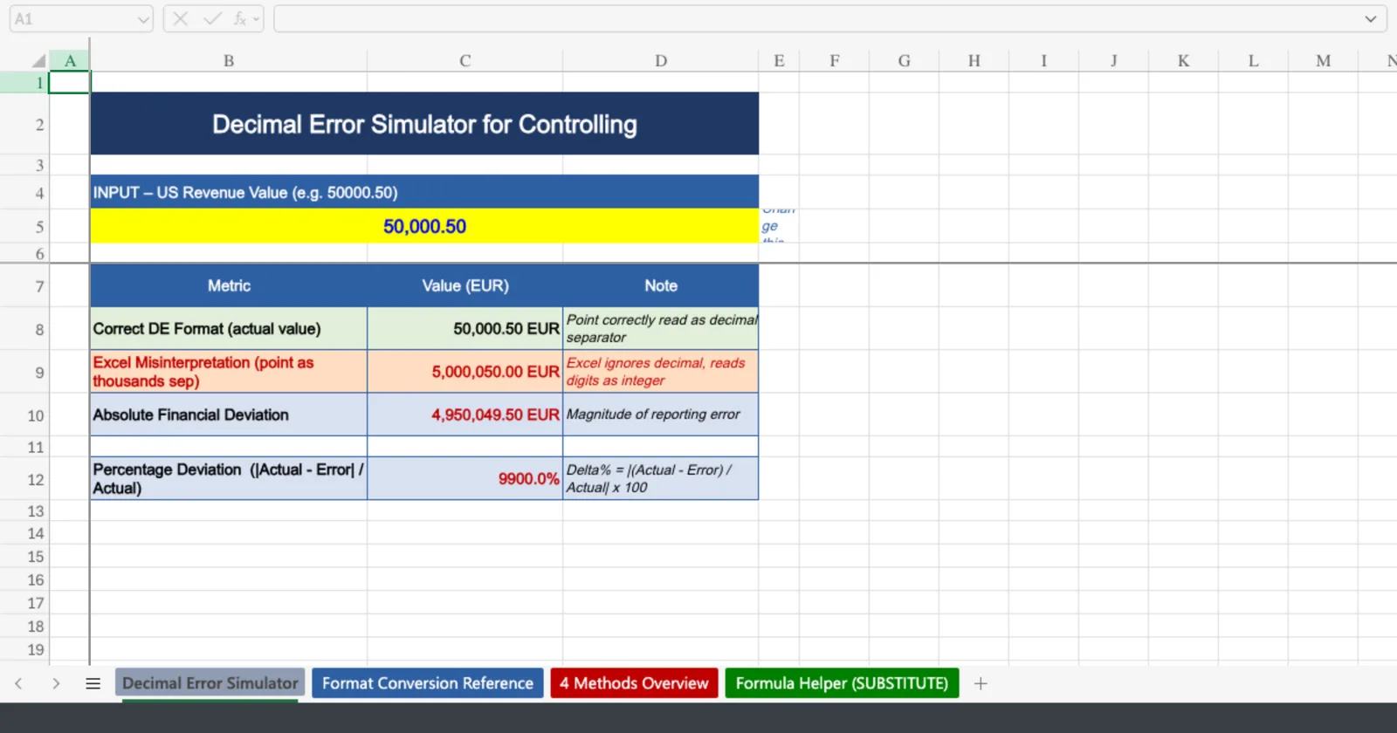
Task: Click the 'Metric' header cell
Action: click(229, 285)
